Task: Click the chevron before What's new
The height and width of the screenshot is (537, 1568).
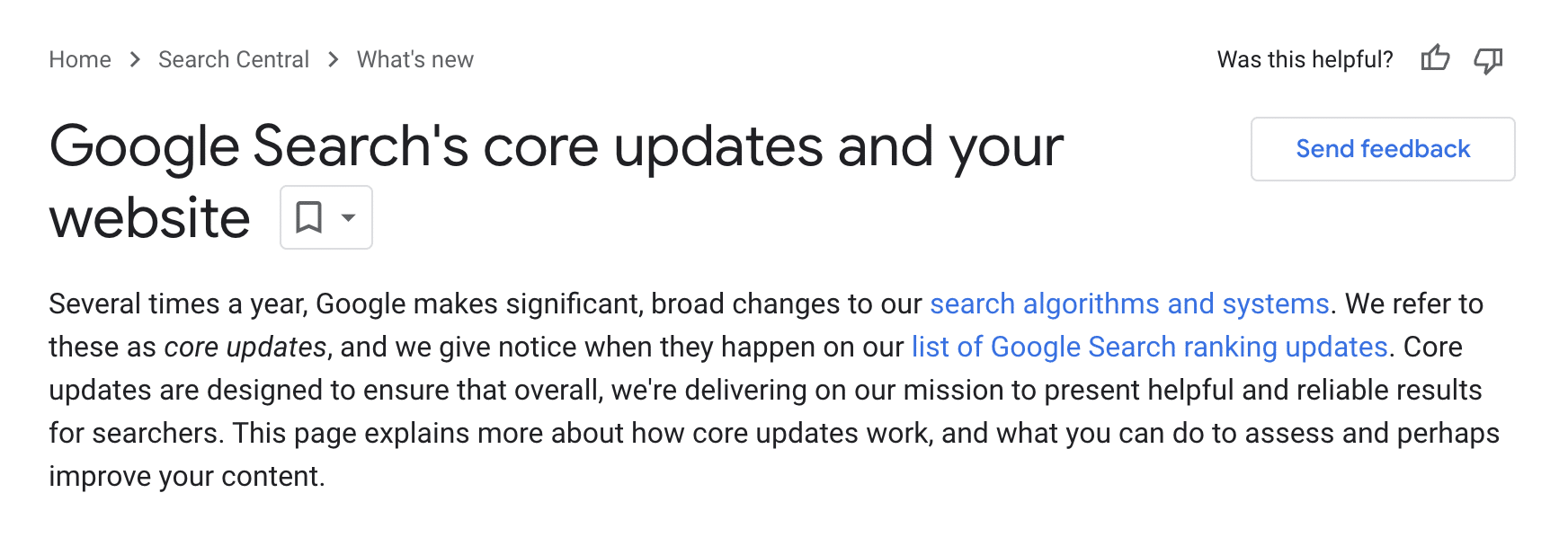Action: click(334, 59)
